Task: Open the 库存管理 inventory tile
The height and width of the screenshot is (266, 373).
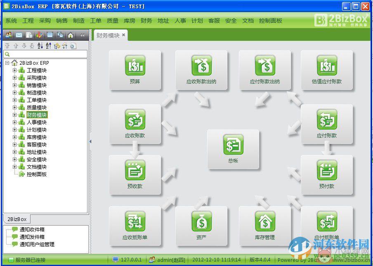Action: point(265,226)
